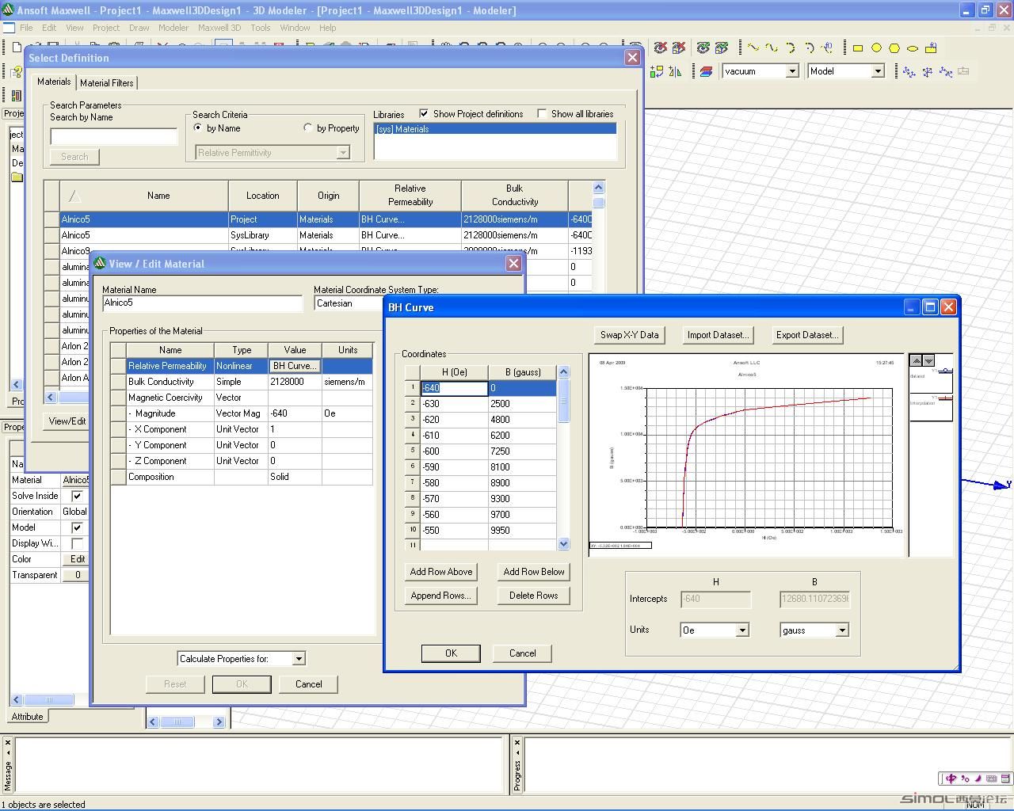Click Swap X-Y Data button
Viewport: 1014px width, 811px height.
coord(629,335)
